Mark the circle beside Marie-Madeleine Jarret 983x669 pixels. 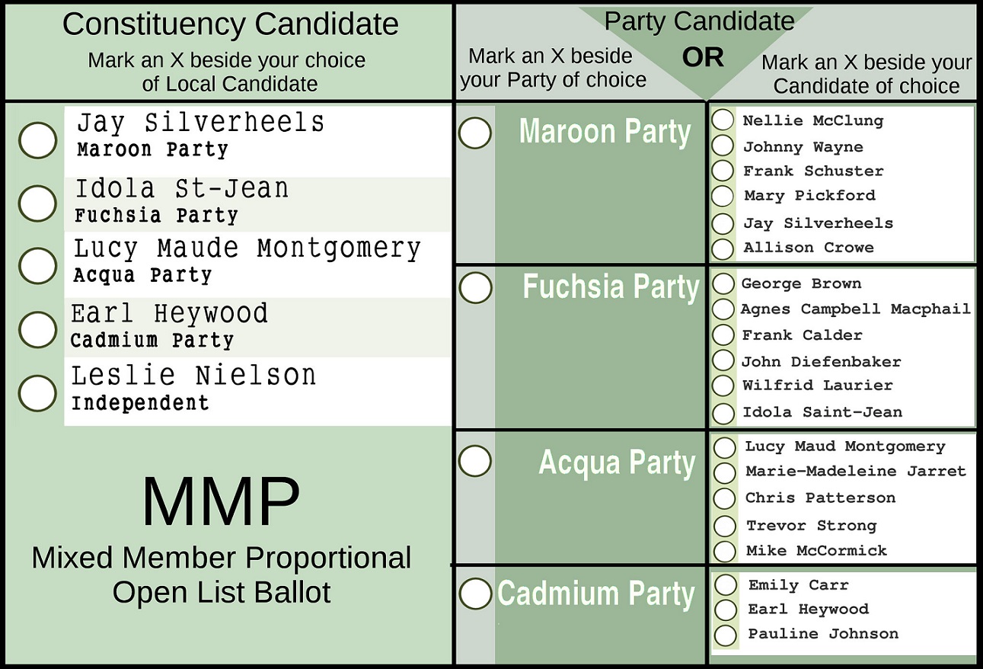point(725,472)
